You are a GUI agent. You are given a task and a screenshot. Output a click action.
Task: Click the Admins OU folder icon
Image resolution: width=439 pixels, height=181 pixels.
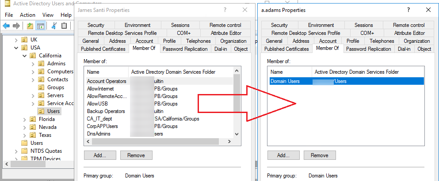pos(41,64)
